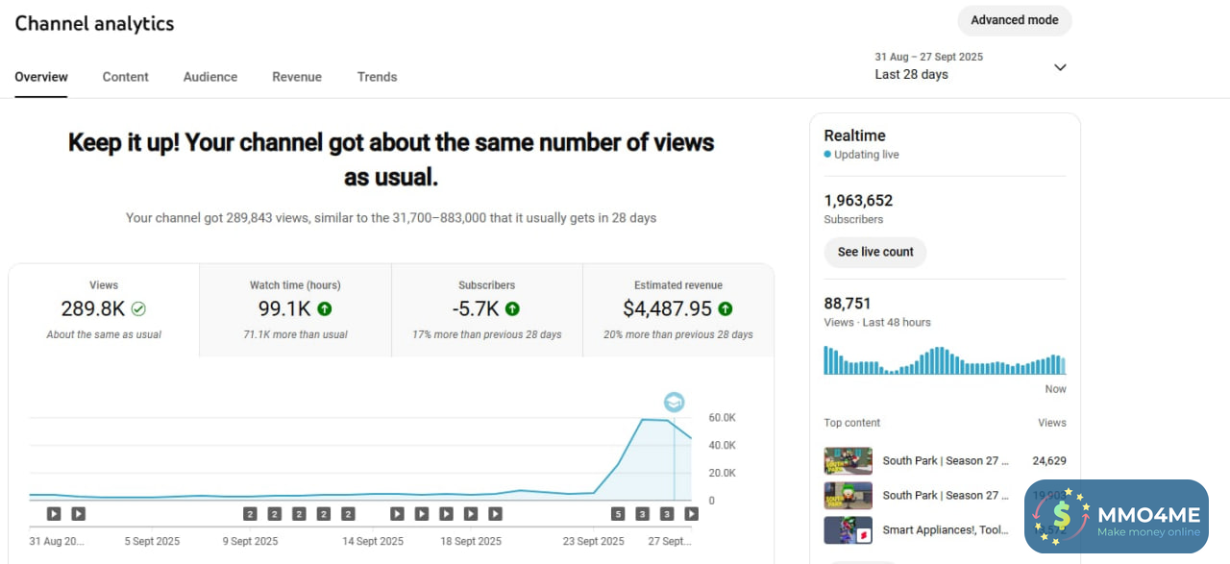The width and height of the screenshot is (1230, 564).
Task: Select the Views metric card
Action: tap(104, 310)
